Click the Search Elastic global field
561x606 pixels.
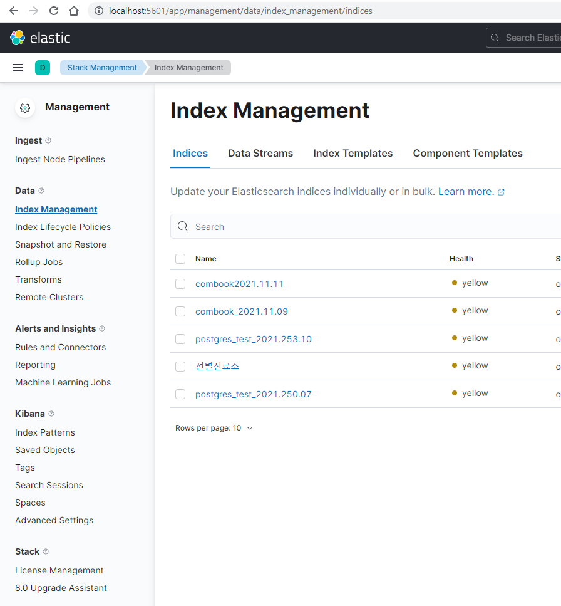(523, 38)
